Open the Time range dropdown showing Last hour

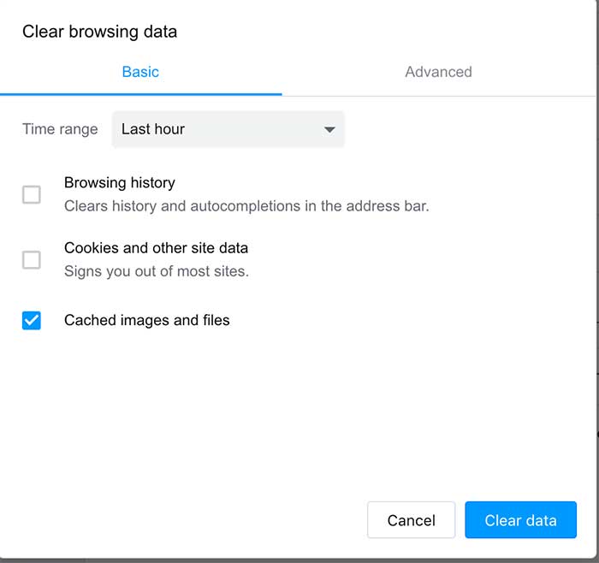click(x=228, y=129)
